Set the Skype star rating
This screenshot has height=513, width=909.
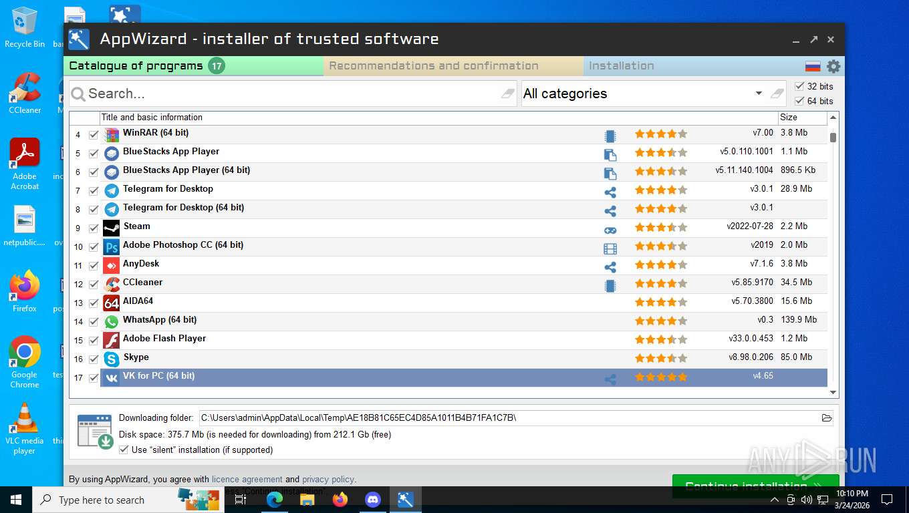click(660, 358)
